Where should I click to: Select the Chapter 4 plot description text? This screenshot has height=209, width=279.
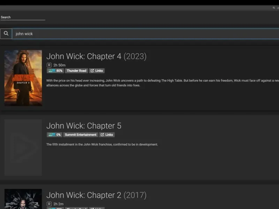coord(163,83)
